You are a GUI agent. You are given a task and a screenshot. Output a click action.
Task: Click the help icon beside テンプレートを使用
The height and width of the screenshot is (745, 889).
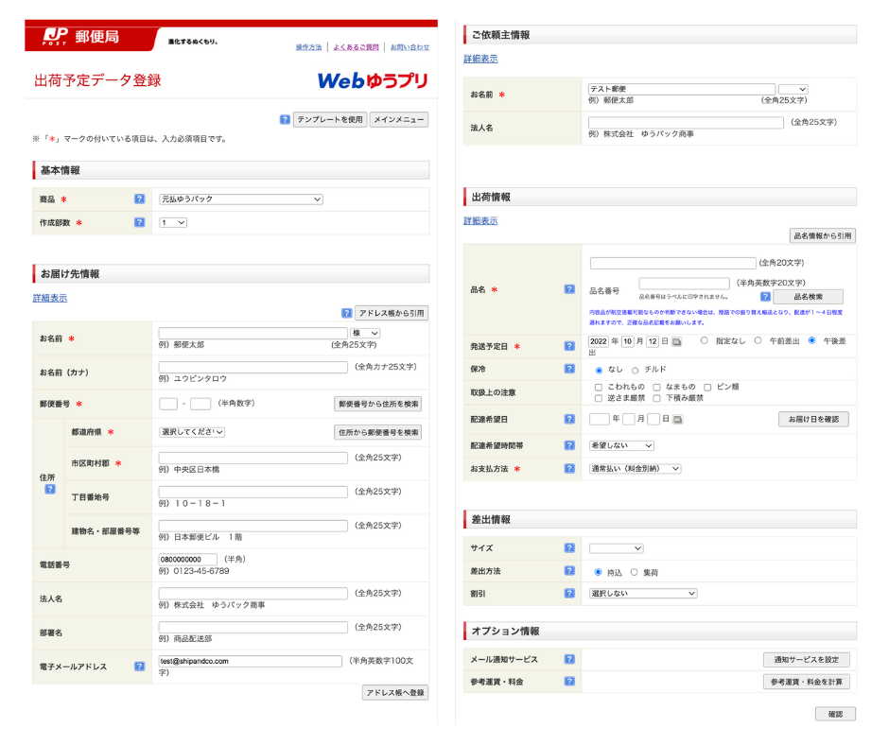pyautogui.click(x=285, y=120)
